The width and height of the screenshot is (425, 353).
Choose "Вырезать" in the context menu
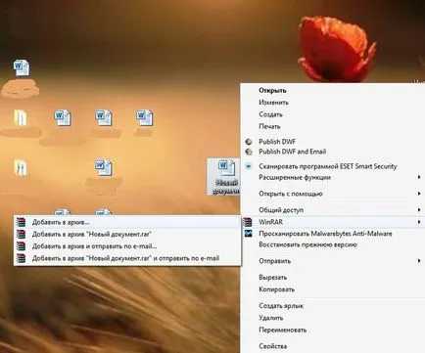point(273,278)
